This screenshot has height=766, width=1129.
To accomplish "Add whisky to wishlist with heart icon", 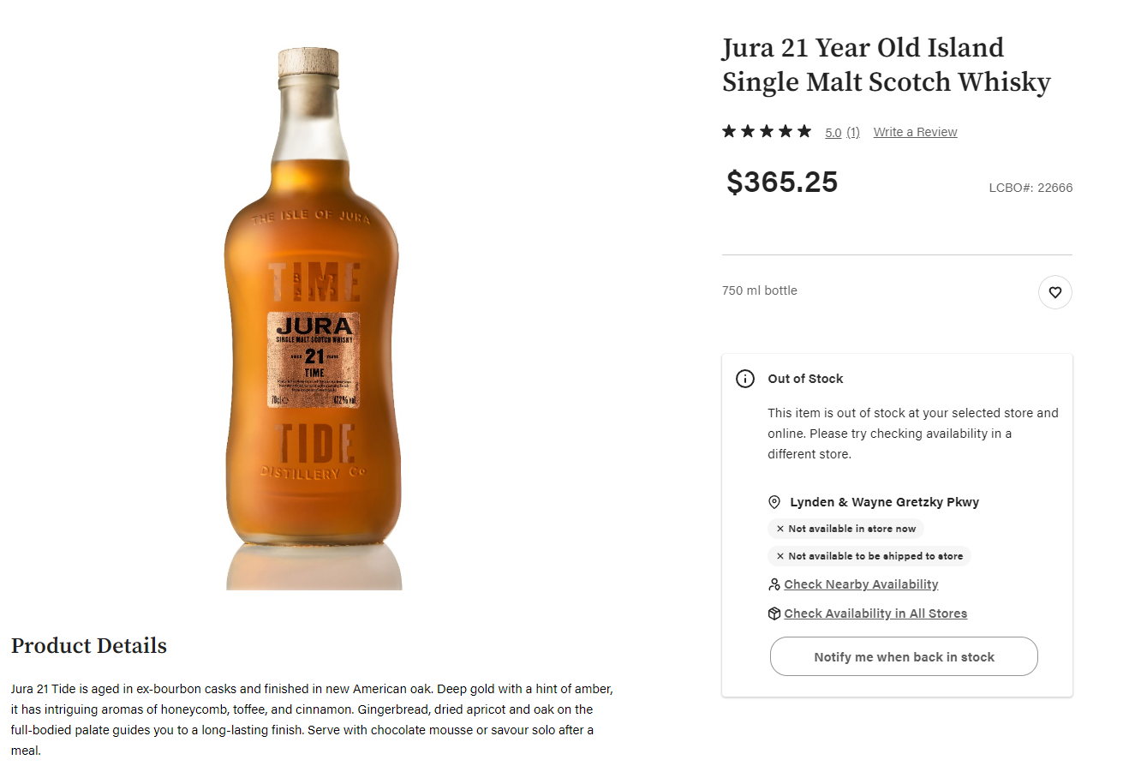I will coord(1054,292).
